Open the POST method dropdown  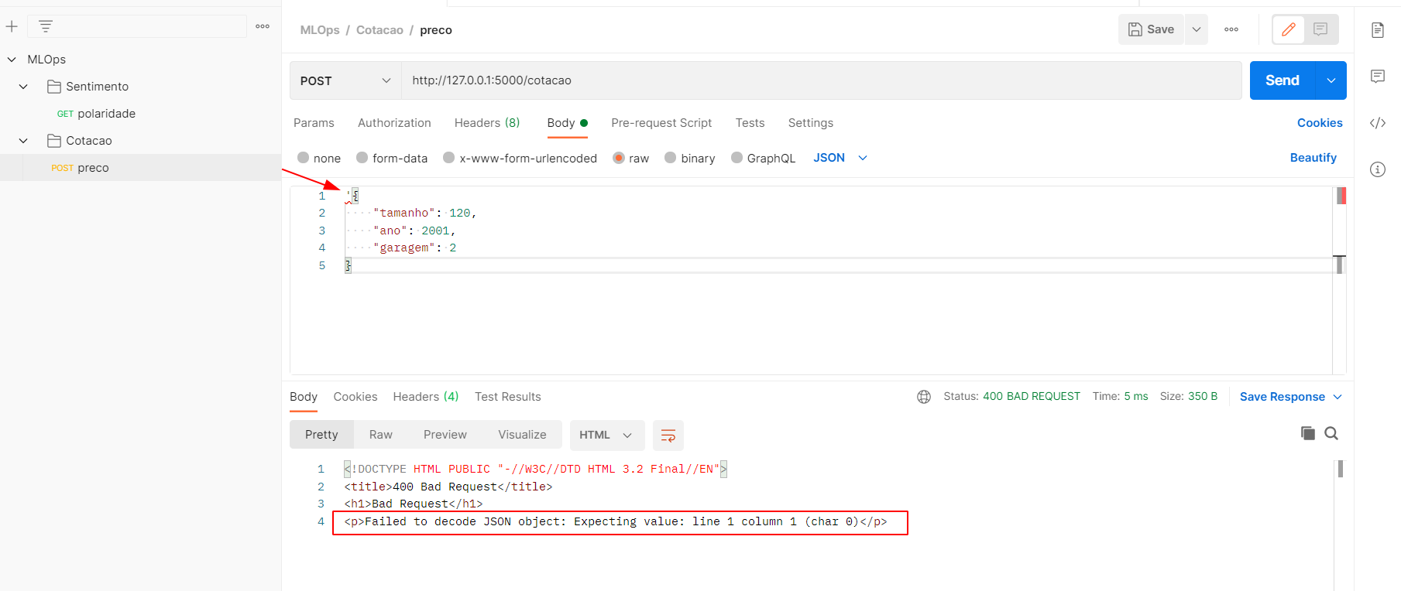(345, 80)
